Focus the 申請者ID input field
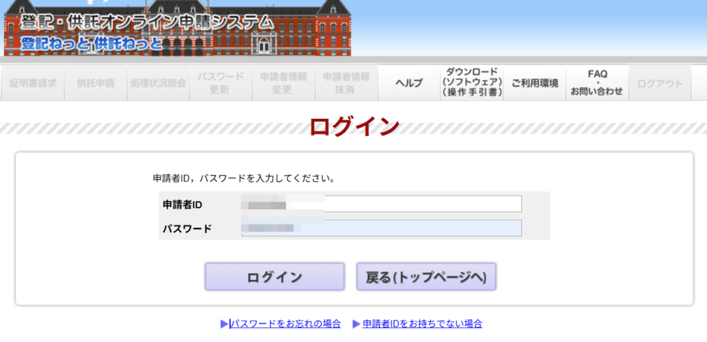 [x=381, y=204]
